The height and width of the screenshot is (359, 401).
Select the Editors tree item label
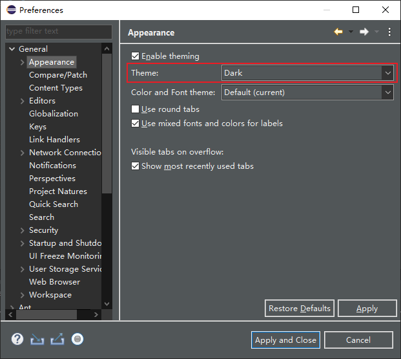[x=42, y=101]
